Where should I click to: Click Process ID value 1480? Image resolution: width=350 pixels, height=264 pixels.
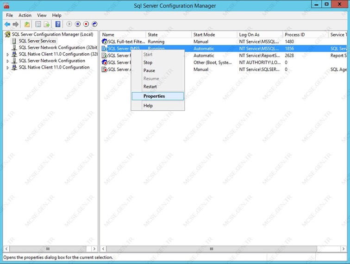coord(289,42)
